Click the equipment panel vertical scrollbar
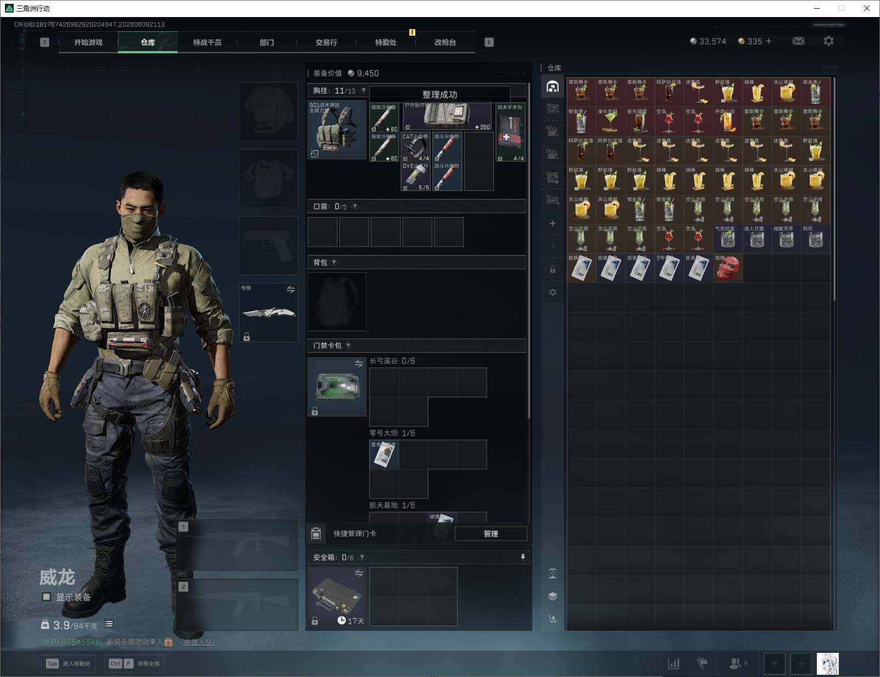Image resolution: width=880 pixels, height=677 pixels. pyautogui.click(x=528, y=250)
